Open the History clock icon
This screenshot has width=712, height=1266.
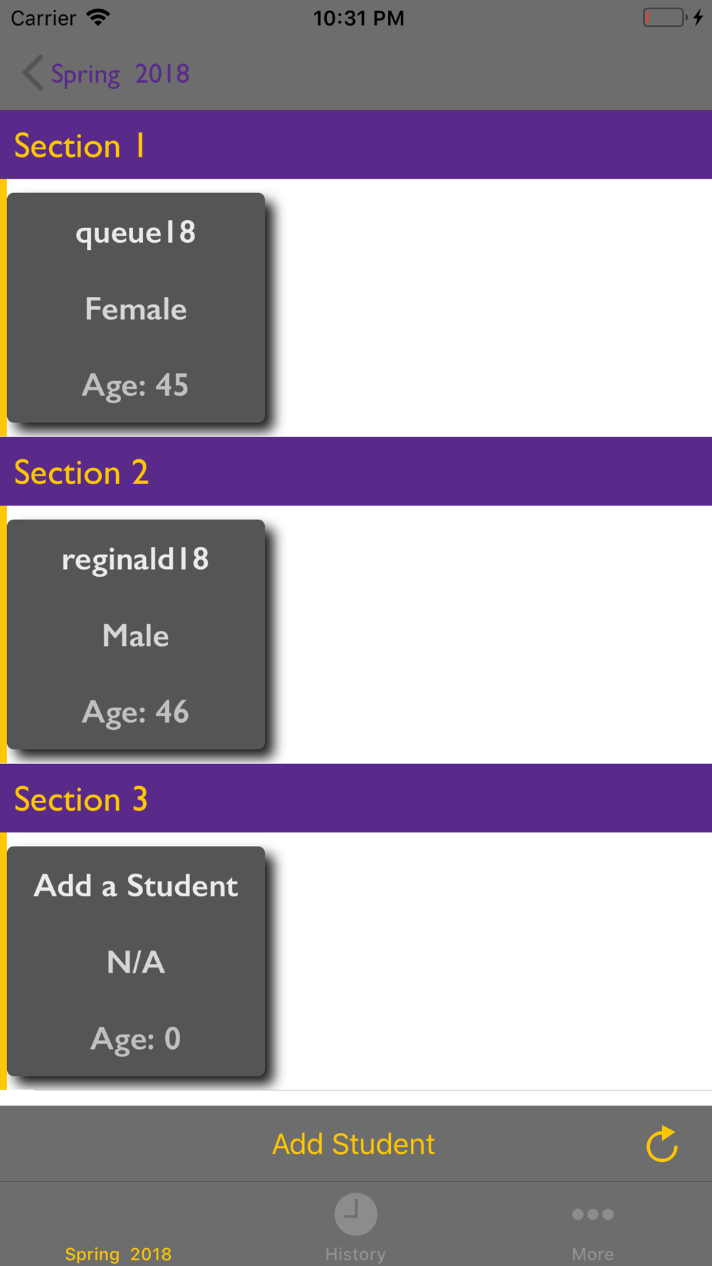[x=355, y=1214]
